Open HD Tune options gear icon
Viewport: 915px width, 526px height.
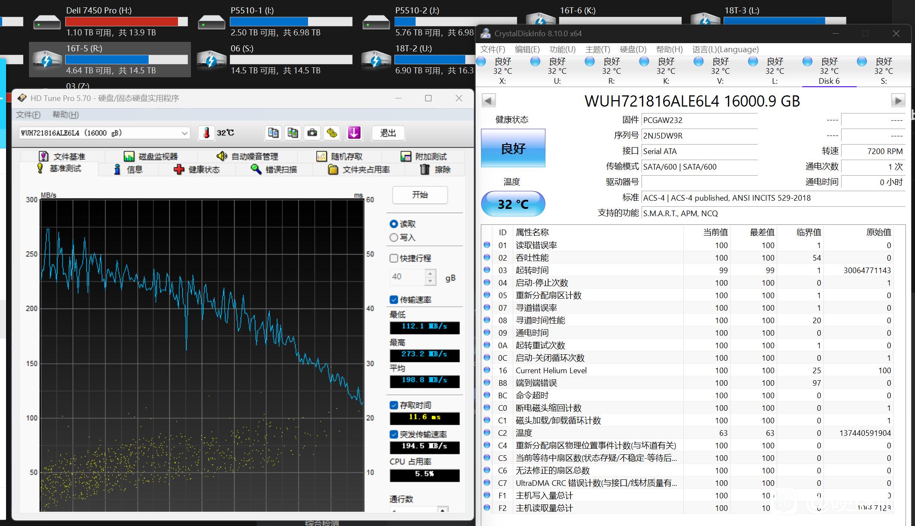pyautogui.click(x=332, y=133)
